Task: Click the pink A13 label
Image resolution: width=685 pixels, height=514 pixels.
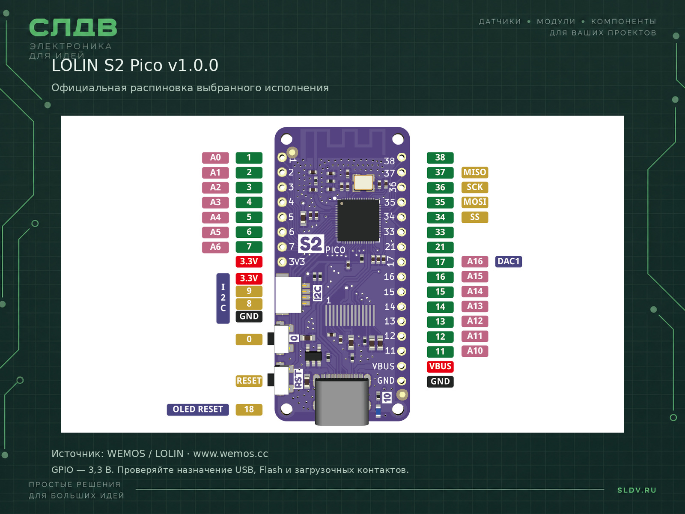Action: click(475, 306)
